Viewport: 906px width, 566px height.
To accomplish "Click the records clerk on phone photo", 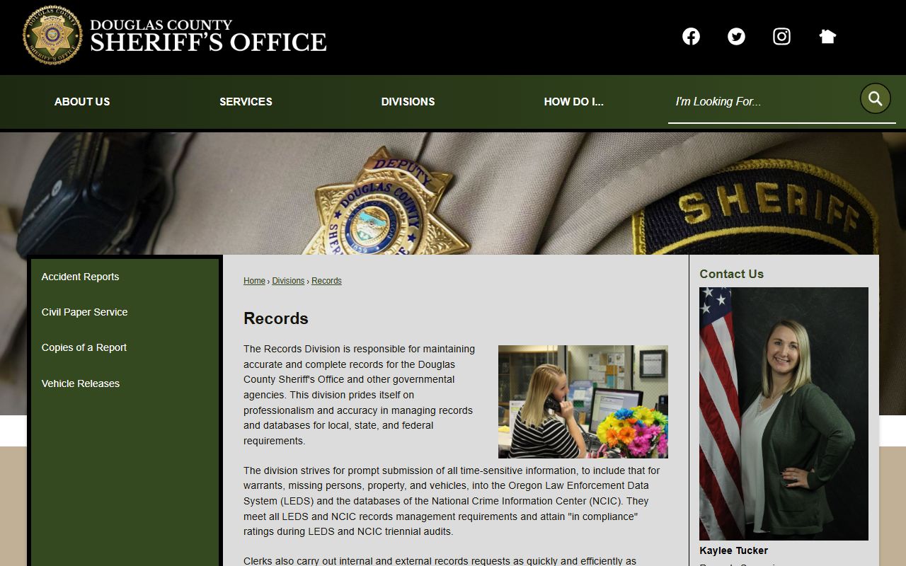I will [583, 402].
